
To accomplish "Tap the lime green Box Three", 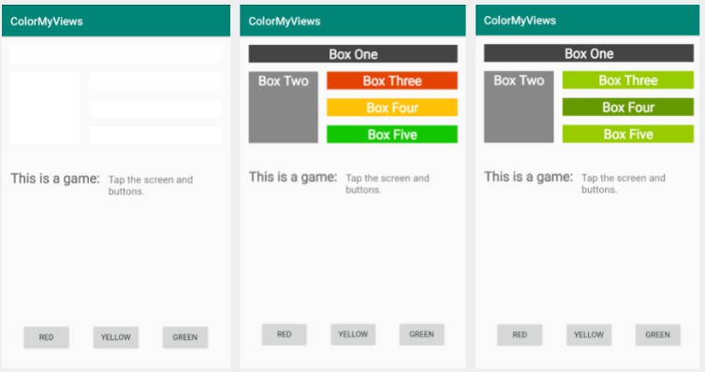I will 628,80.
